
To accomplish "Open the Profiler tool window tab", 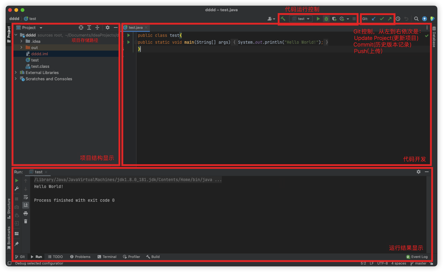I will [x=131, y=257].
